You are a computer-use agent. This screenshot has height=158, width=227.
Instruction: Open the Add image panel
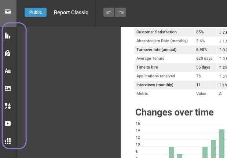(x=8, y=88)
